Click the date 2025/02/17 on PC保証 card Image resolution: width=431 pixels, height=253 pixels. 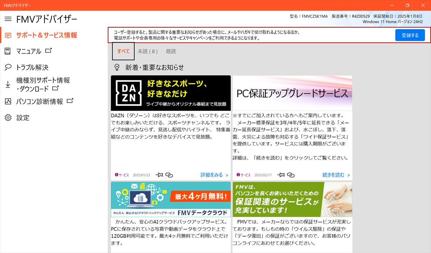[263, 175]
